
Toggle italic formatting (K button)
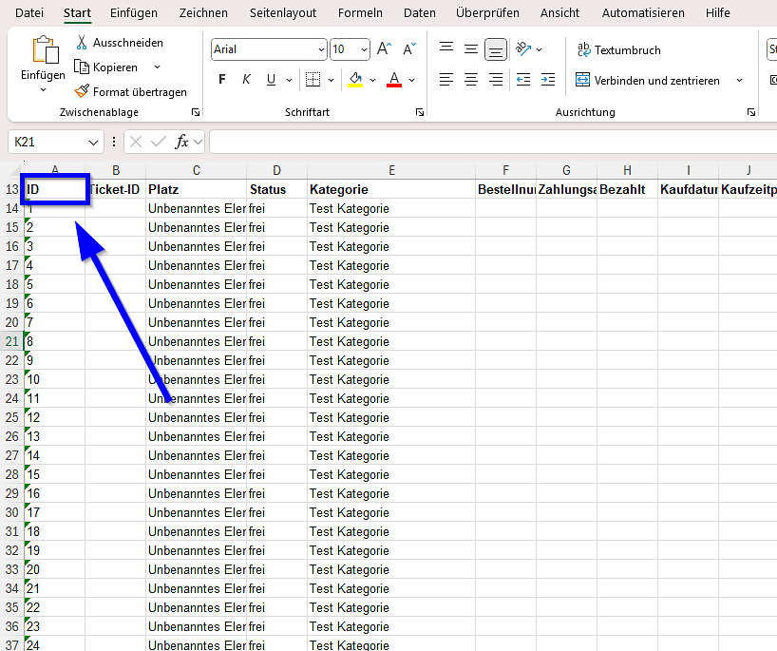(x=247, y=80)
